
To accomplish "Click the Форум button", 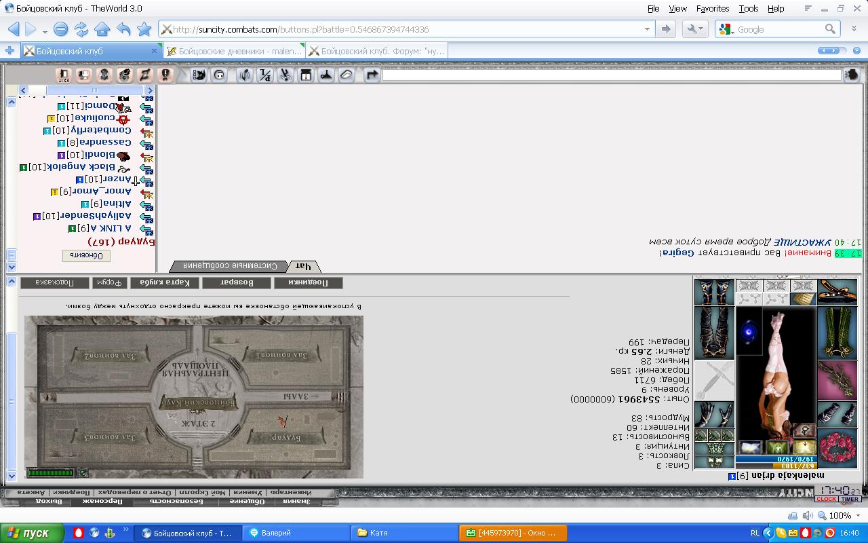I will pos(110,282).
